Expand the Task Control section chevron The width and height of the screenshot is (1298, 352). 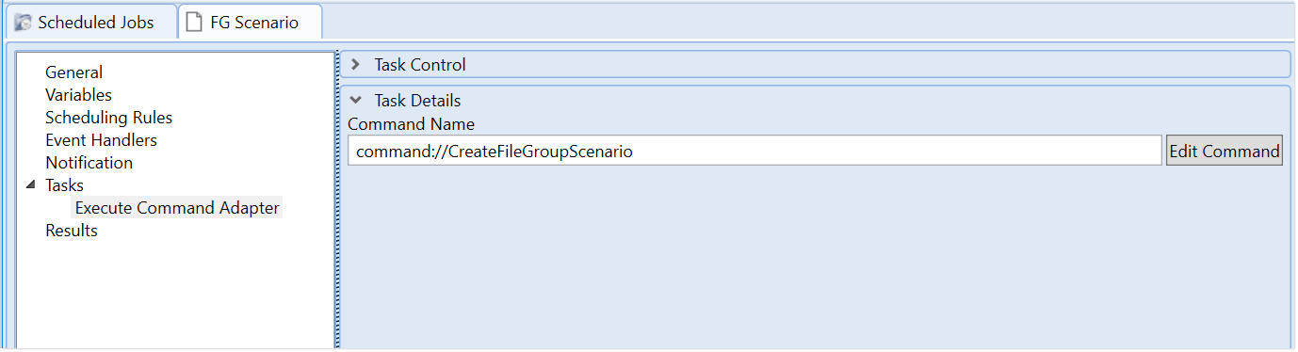[x=355, y=65]
